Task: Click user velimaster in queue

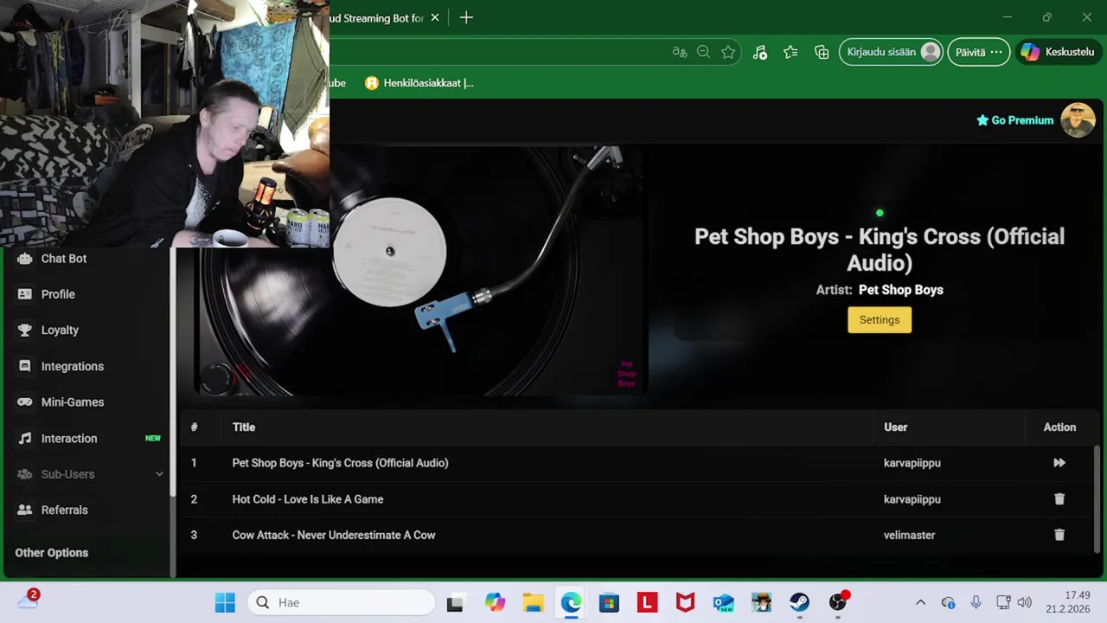Action: pyautogui.click(x=909, y=535)
